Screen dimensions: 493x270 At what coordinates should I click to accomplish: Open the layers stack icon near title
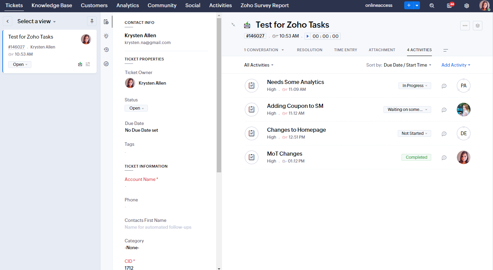point(478,26)
